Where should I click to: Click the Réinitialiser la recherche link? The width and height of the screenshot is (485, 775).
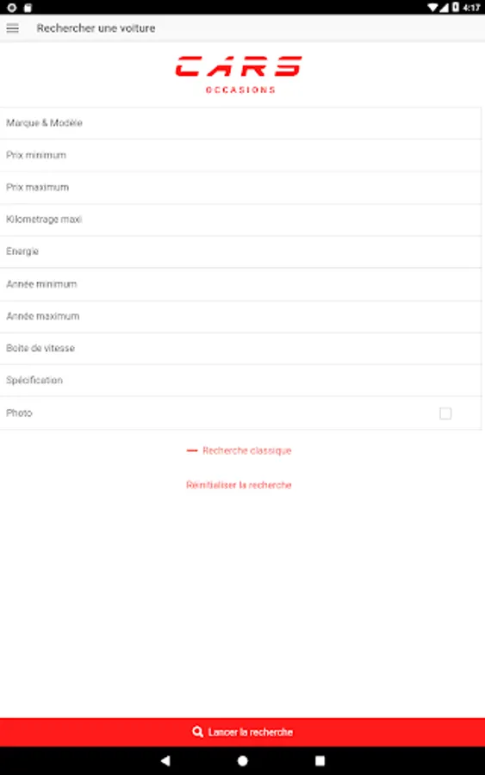click(239, 485)
